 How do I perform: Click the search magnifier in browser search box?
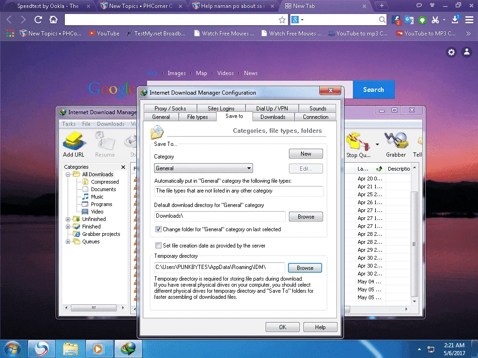[382, 20]
